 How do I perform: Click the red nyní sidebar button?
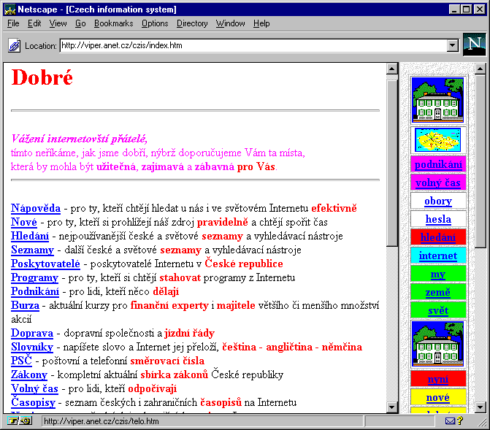438,379
